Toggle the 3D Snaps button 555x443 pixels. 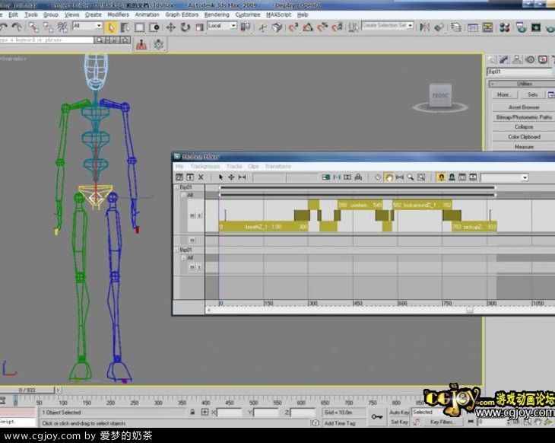coord(293,27)
